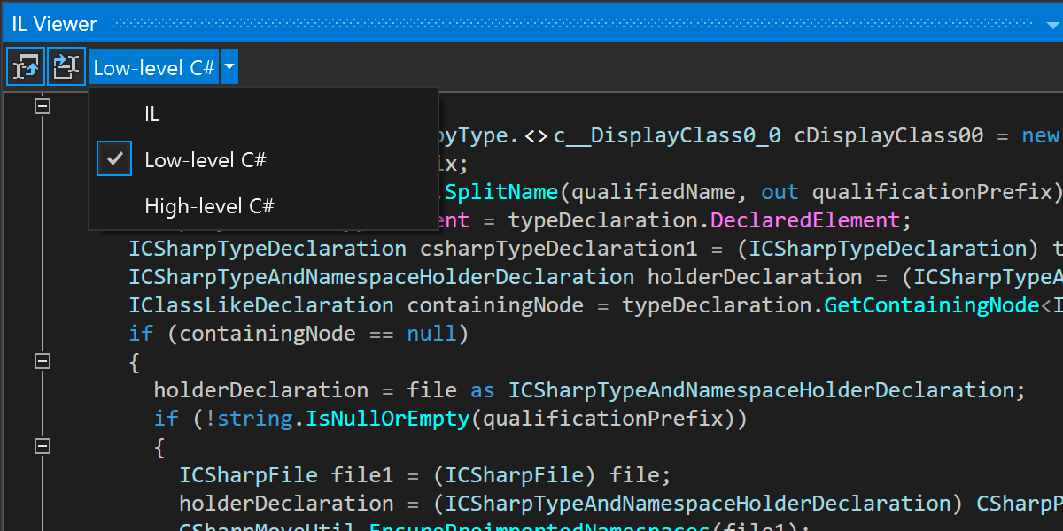Select IL from the view mode menu

point(152,113)
